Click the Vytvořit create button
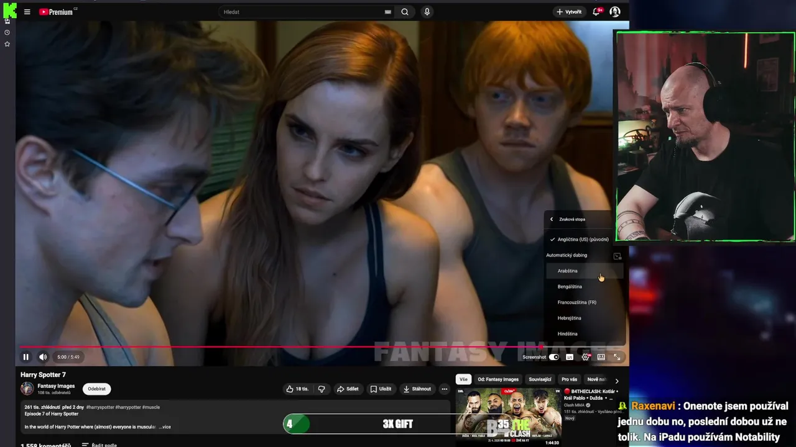Image resolution: width=796 pixels, height=447 pixels. click(569, 12)
